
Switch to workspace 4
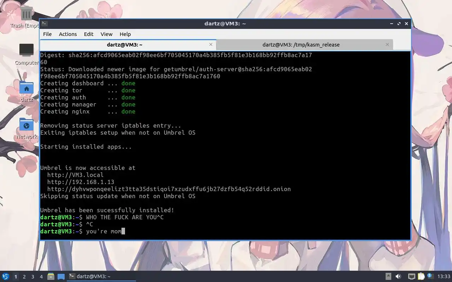(41, 277)
